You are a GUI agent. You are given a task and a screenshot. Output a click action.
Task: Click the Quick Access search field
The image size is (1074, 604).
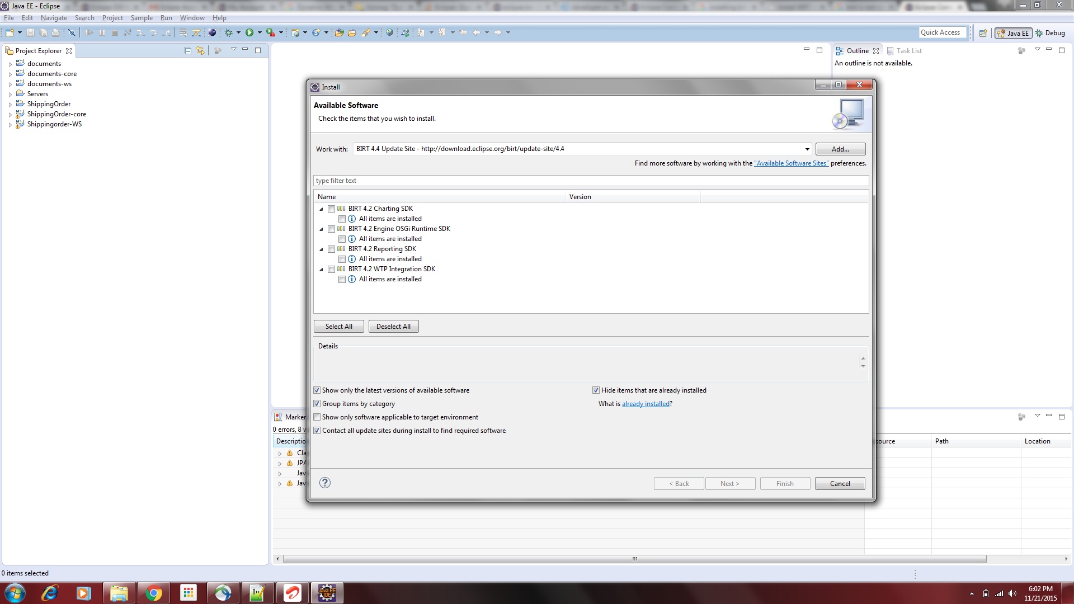tap(943, 32)
